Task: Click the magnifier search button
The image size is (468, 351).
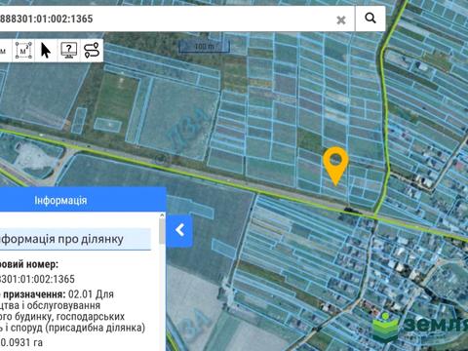Action: pyautogui.click(x=370, y=19)
